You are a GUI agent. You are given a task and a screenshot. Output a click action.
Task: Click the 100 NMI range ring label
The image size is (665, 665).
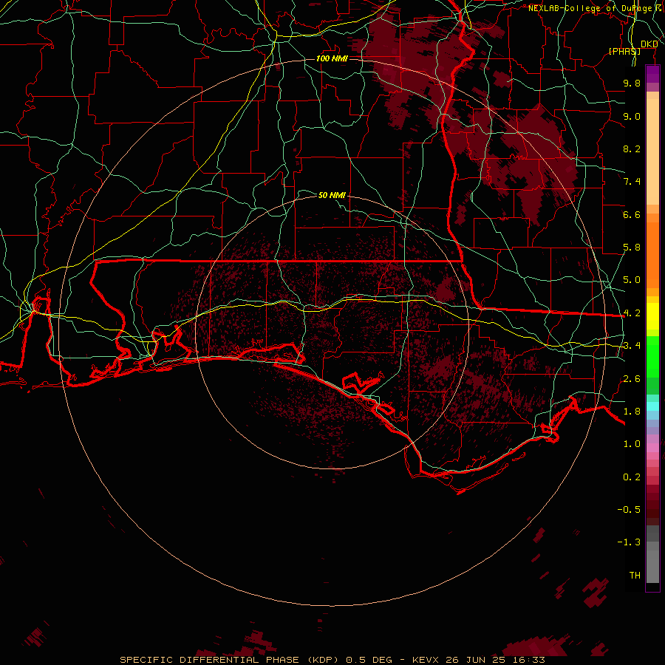(x=332, y=58)
